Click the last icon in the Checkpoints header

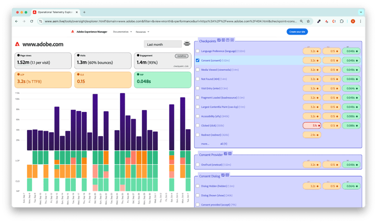[x=232, y=40]
